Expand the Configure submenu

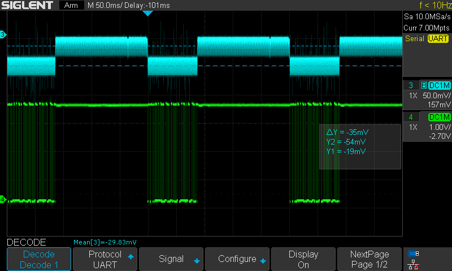[237, 259]
